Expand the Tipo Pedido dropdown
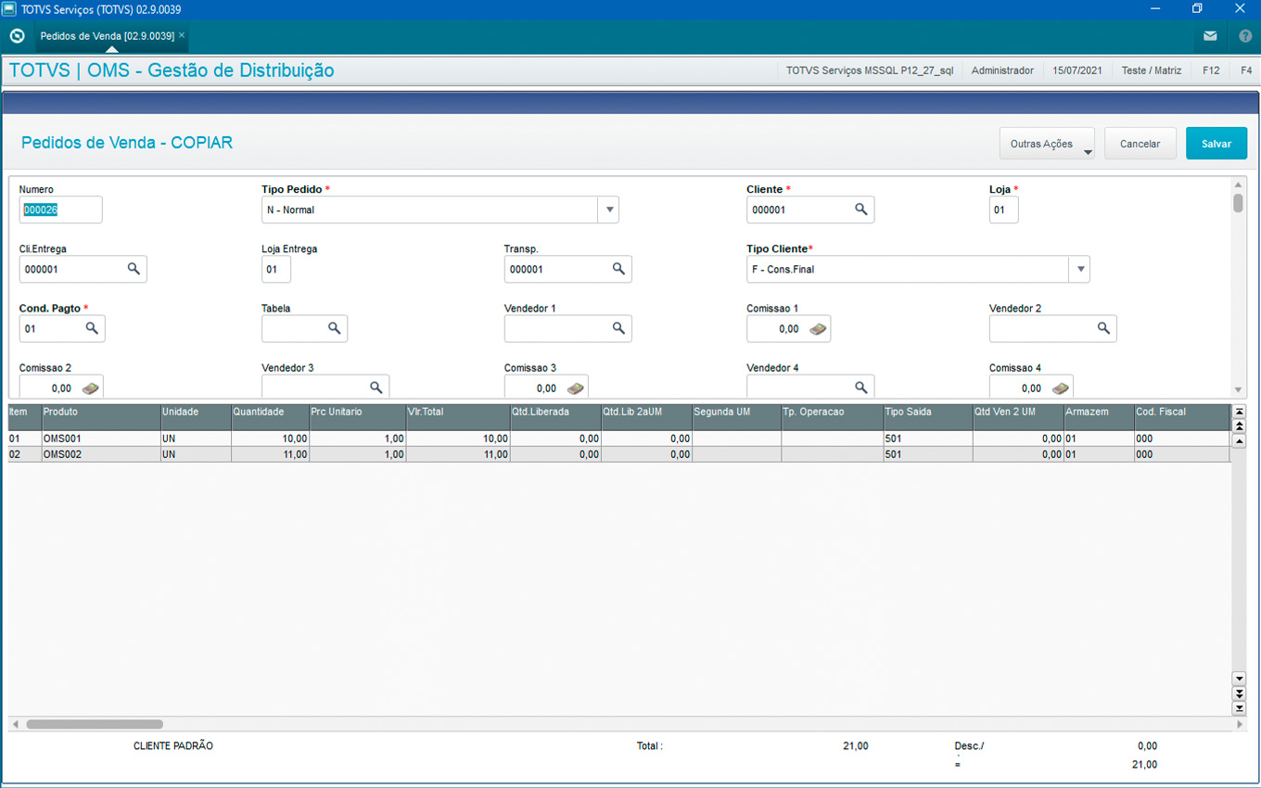This screenshot has height=788, width=1261. (609, 210)
